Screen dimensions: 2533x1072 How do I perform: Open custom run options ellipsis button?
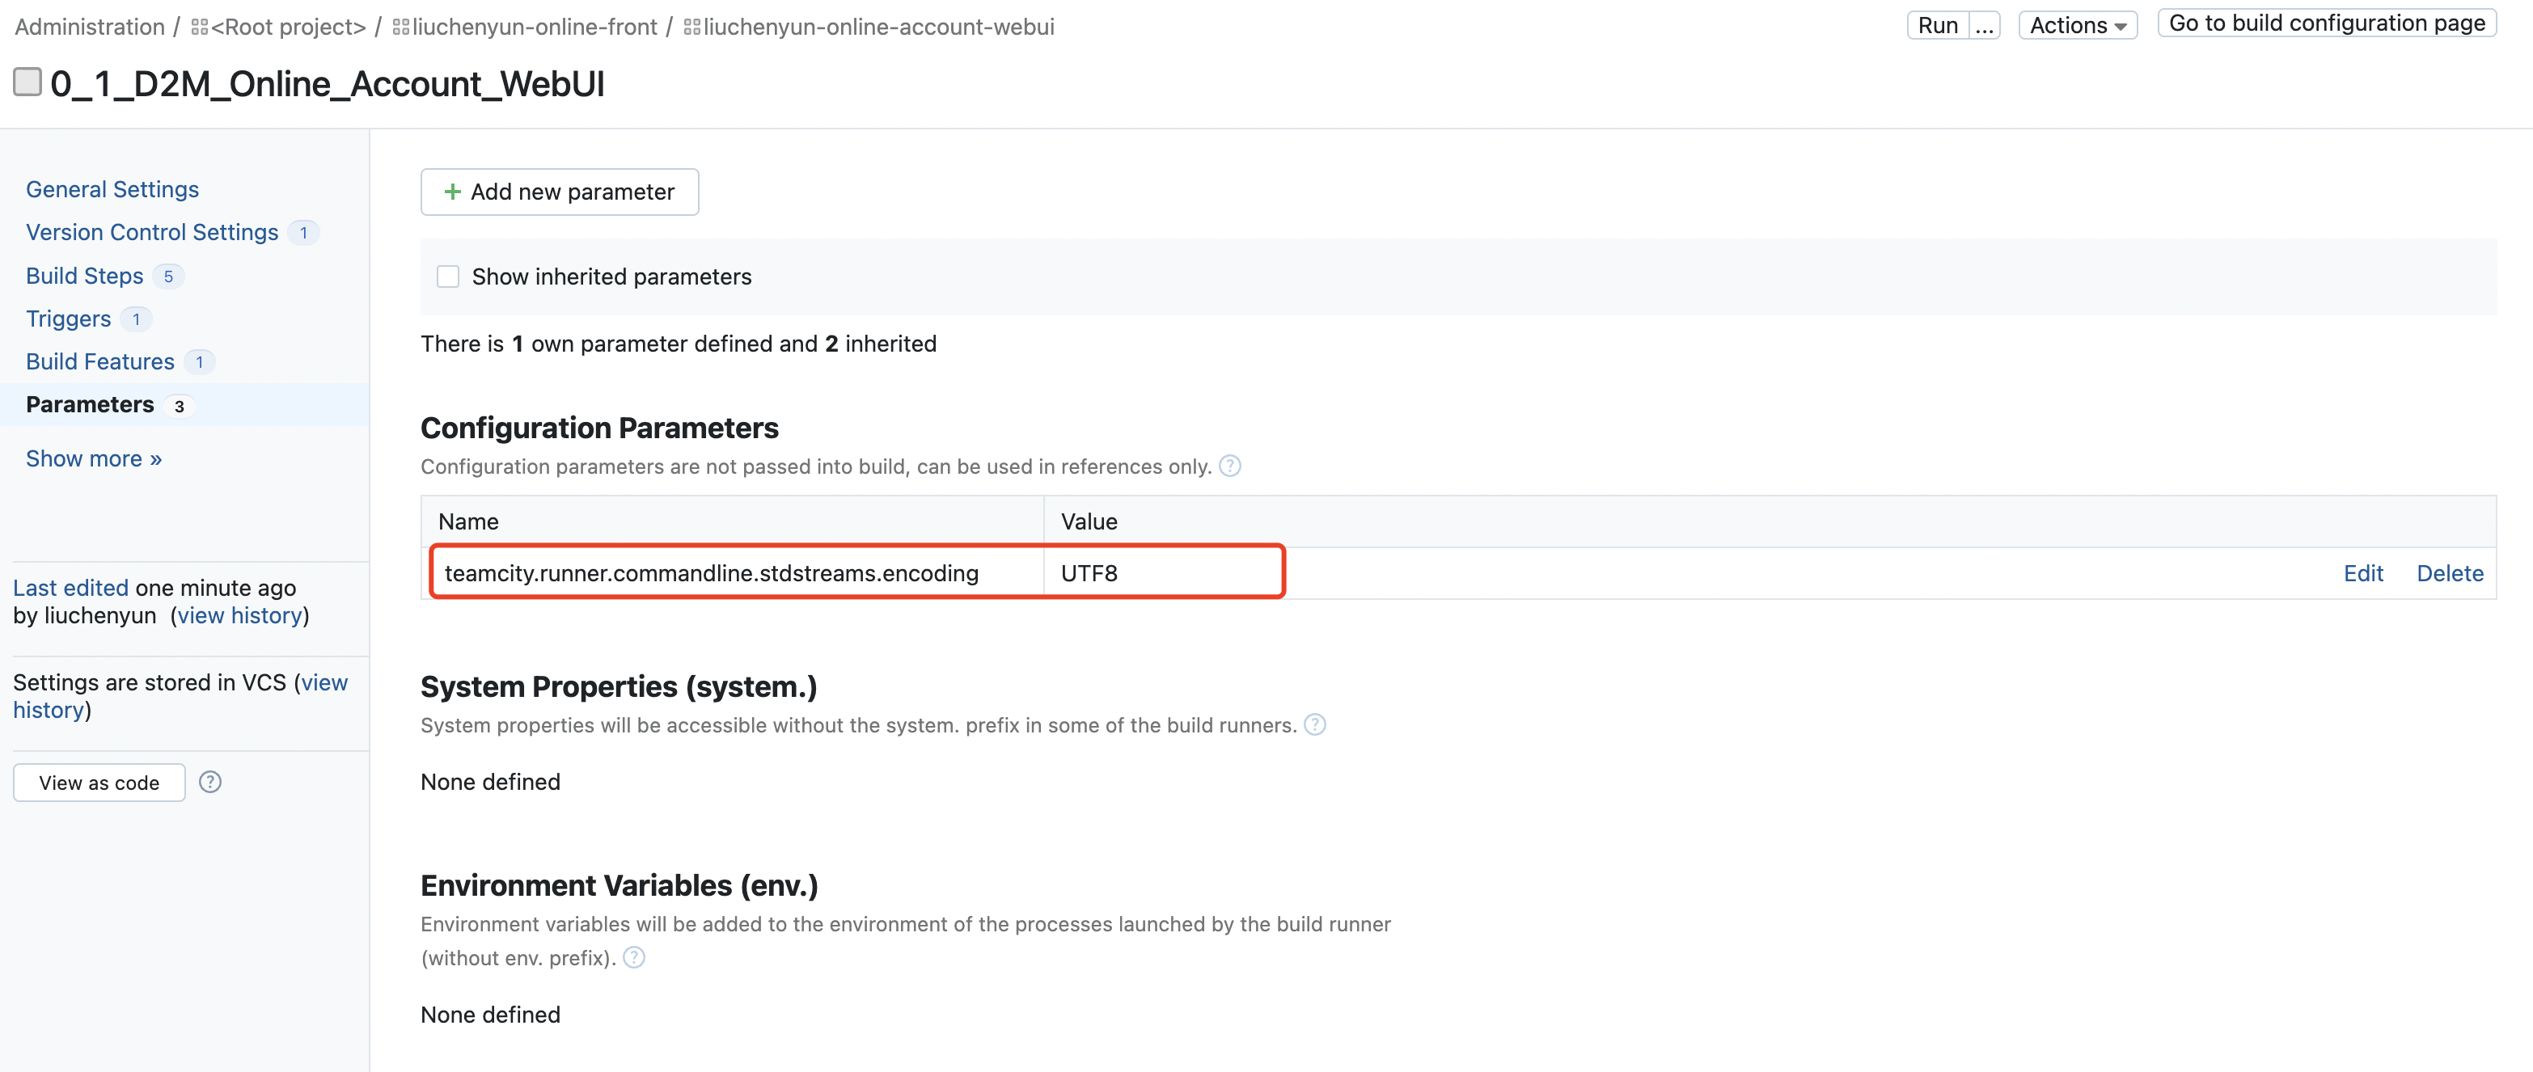coord(1985,24)
